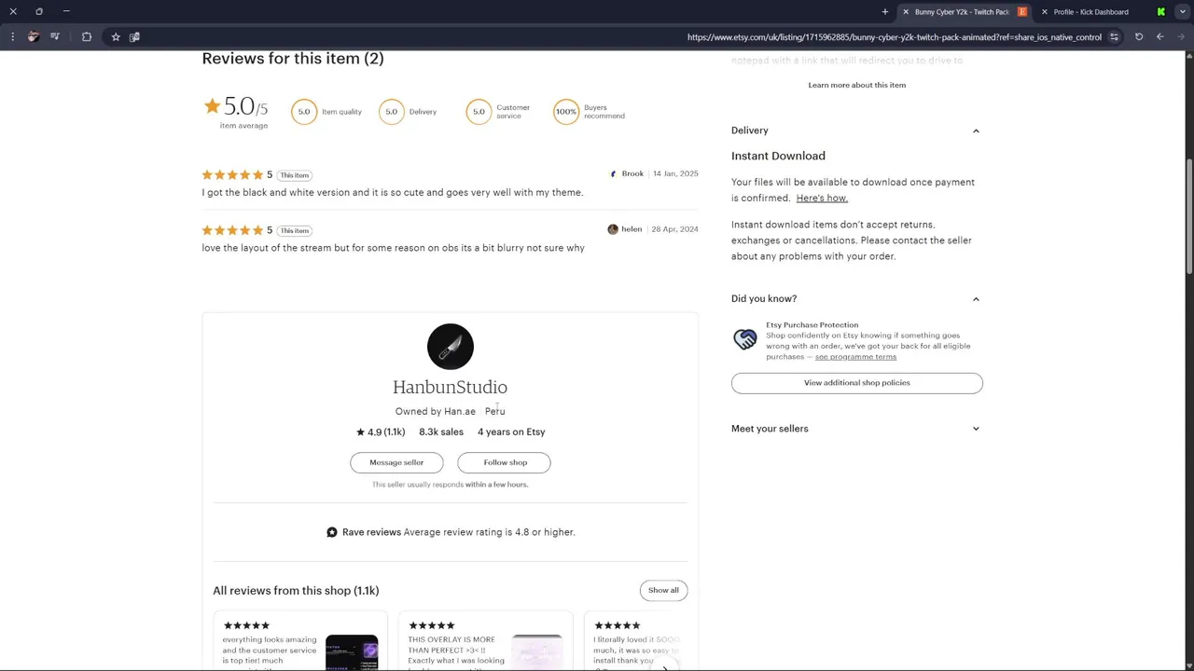The width and height of the screenshot is (1194, 671).
Task: Go back to the previous page
Action: pyautogui.click(x=1160, y=37)
